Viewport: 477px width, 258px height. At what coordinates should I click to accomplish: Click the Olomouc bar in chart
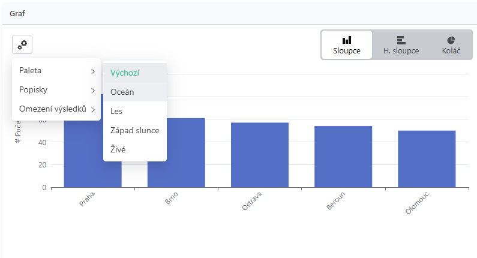click(427, 159)
